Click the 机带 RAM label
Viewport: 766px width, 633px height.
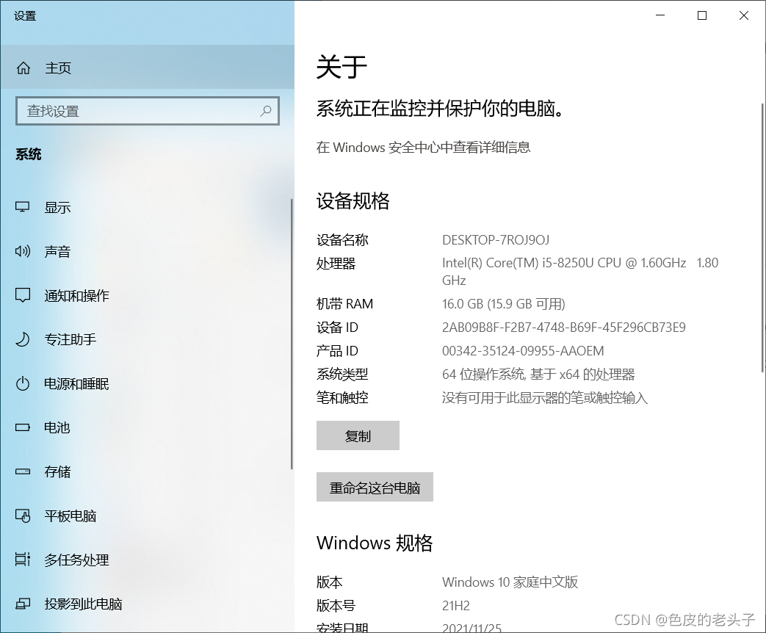(344, 304)
